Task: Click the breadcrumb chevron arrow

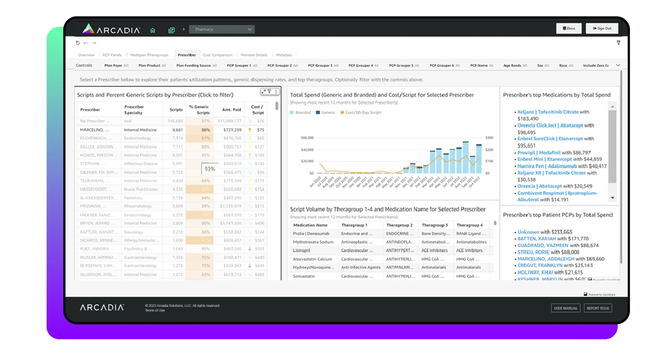Action: tap(184, 30)
